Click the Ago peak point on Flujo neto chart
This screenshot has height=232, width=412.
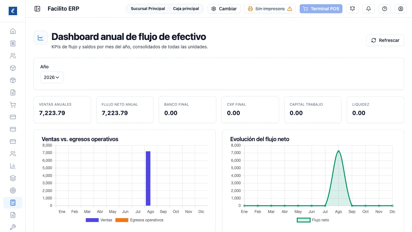pos(338,151)
